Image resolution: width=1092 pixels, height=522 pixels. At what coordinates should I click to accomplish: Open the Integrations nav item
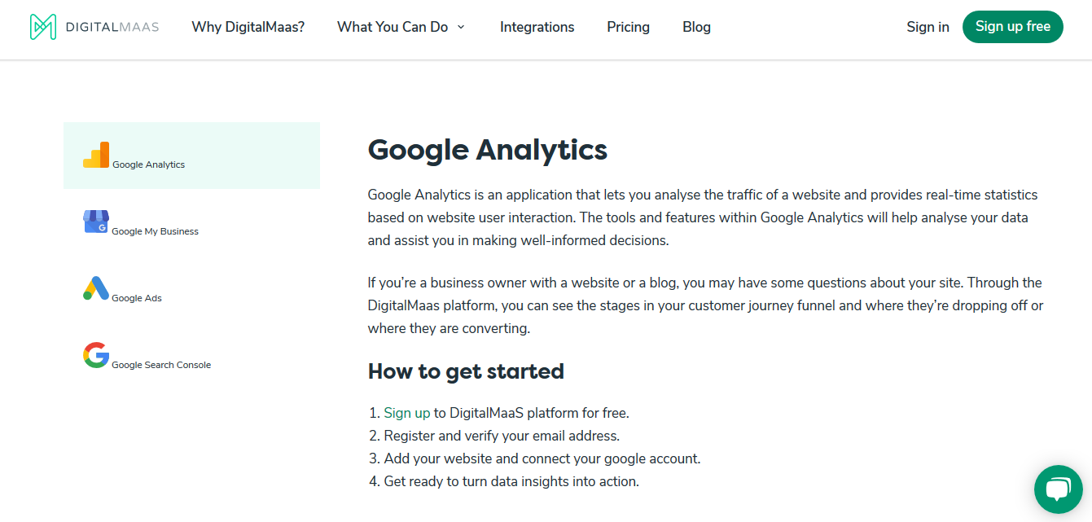point(537,27)
